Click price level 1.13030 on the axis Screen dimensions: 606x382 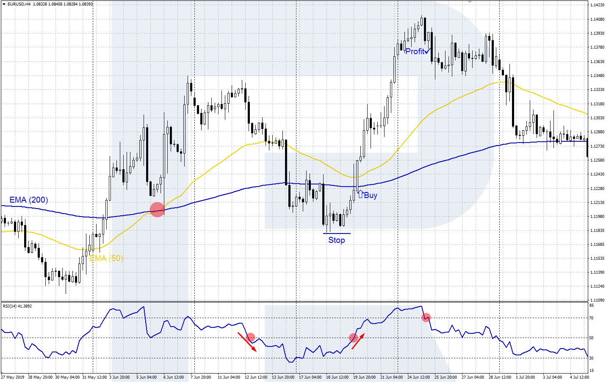597,118
